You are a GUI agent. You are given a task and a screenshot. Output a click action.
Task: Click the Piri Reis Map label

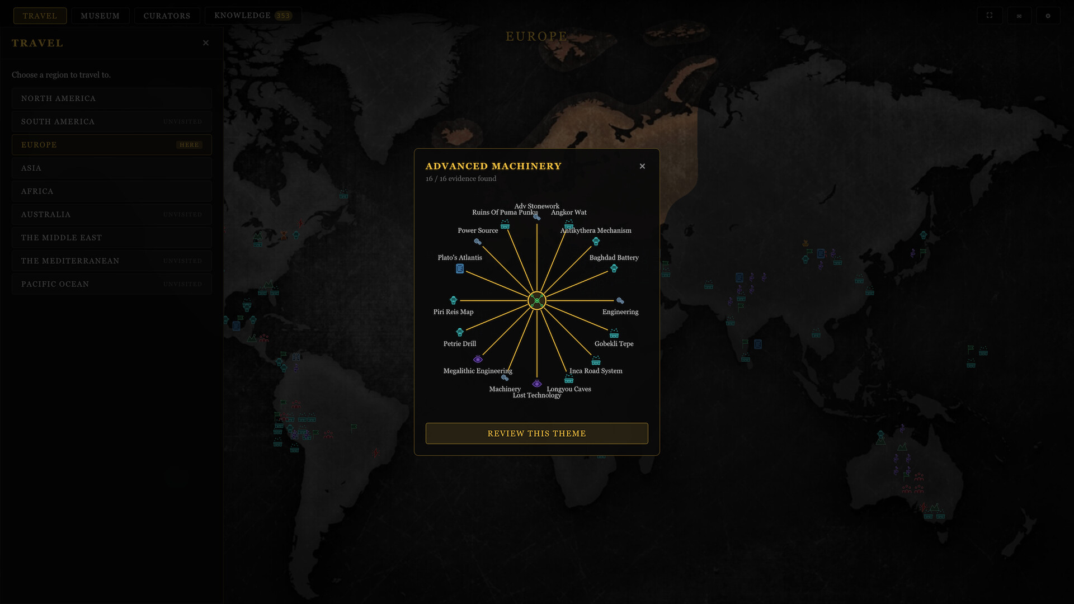point(454,312)
